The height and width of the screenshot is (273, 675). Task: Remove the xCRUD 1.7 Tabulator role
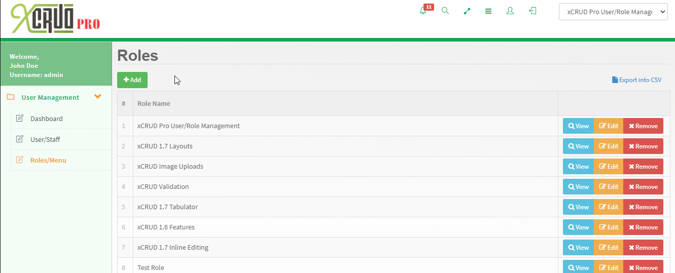pyautogui.click(x=643, y=207)
